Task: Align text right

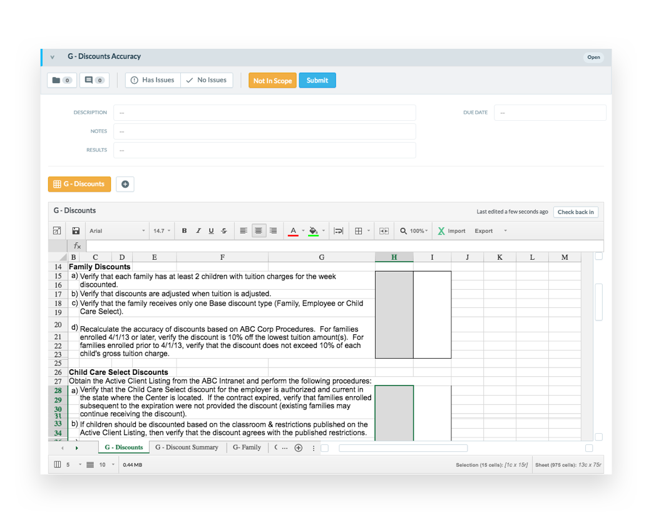Action: click(x=273, y=231)
